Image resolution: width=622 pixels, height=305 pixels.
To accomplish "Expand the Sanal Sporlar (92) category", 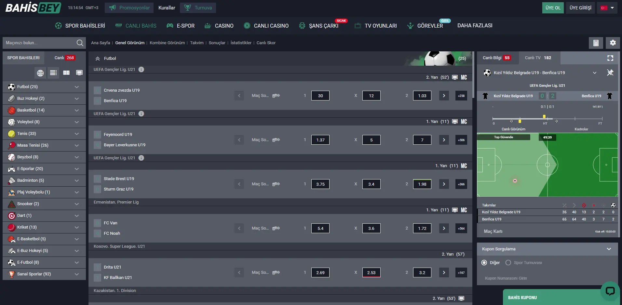I will [x=44, y=274].
